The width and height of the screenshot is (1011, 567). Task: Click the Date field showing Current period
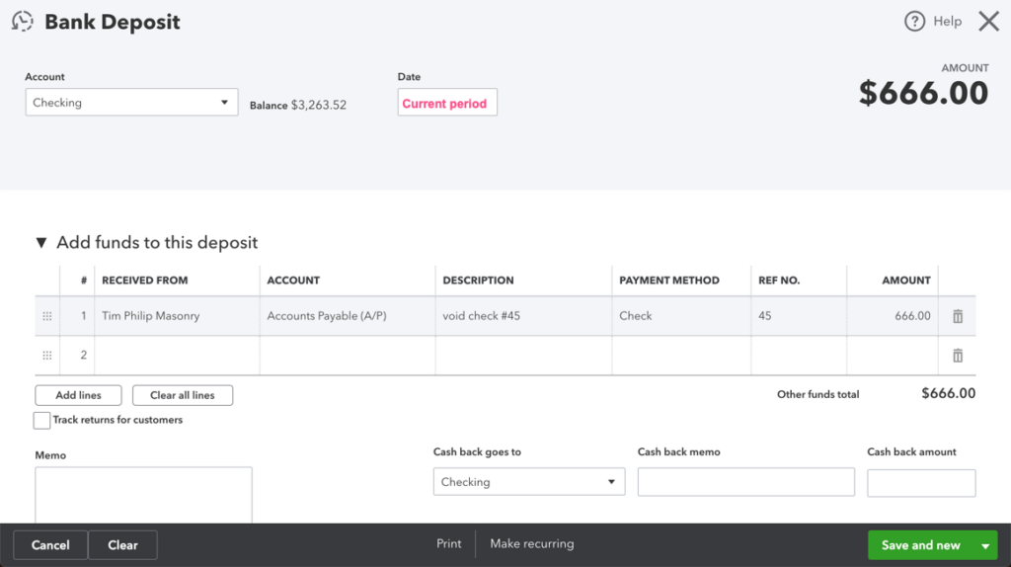(447, 103)
